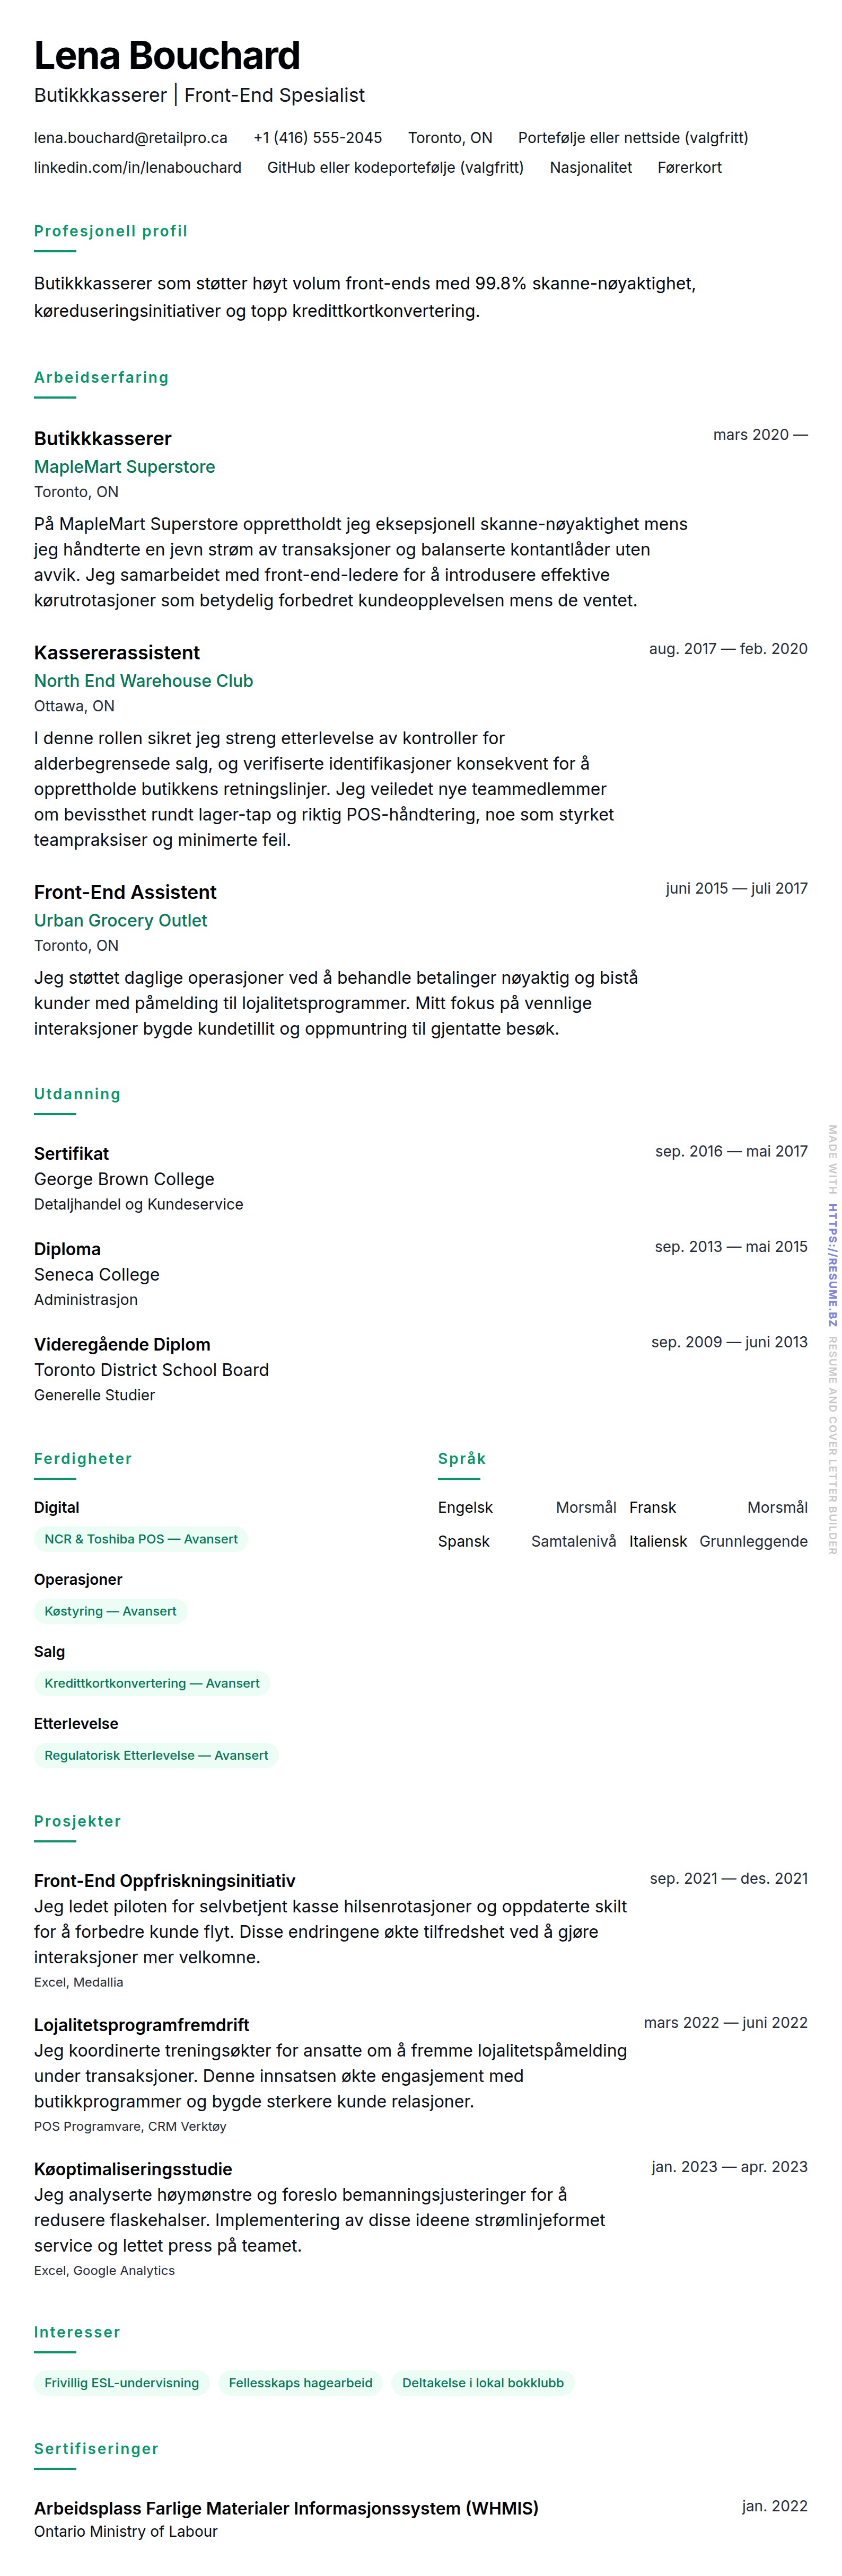Open the linkedin.com/in/lenabouchard profile link

point(137,168)
